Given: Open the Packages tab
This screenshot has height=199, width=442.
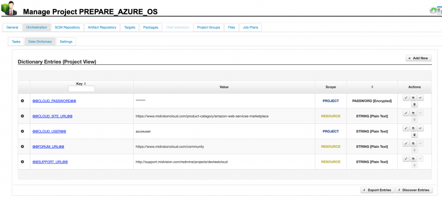Looking at the screenshot, I should pyautogui.click(x=151, y=28).
